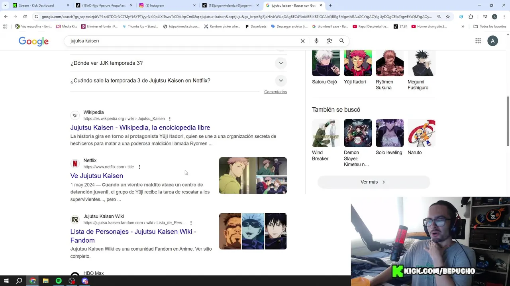Image resolution: width=510 pixels, height=286 pixels.
Task: Open tab search dropdown arrow
Action: click(5, 6)
